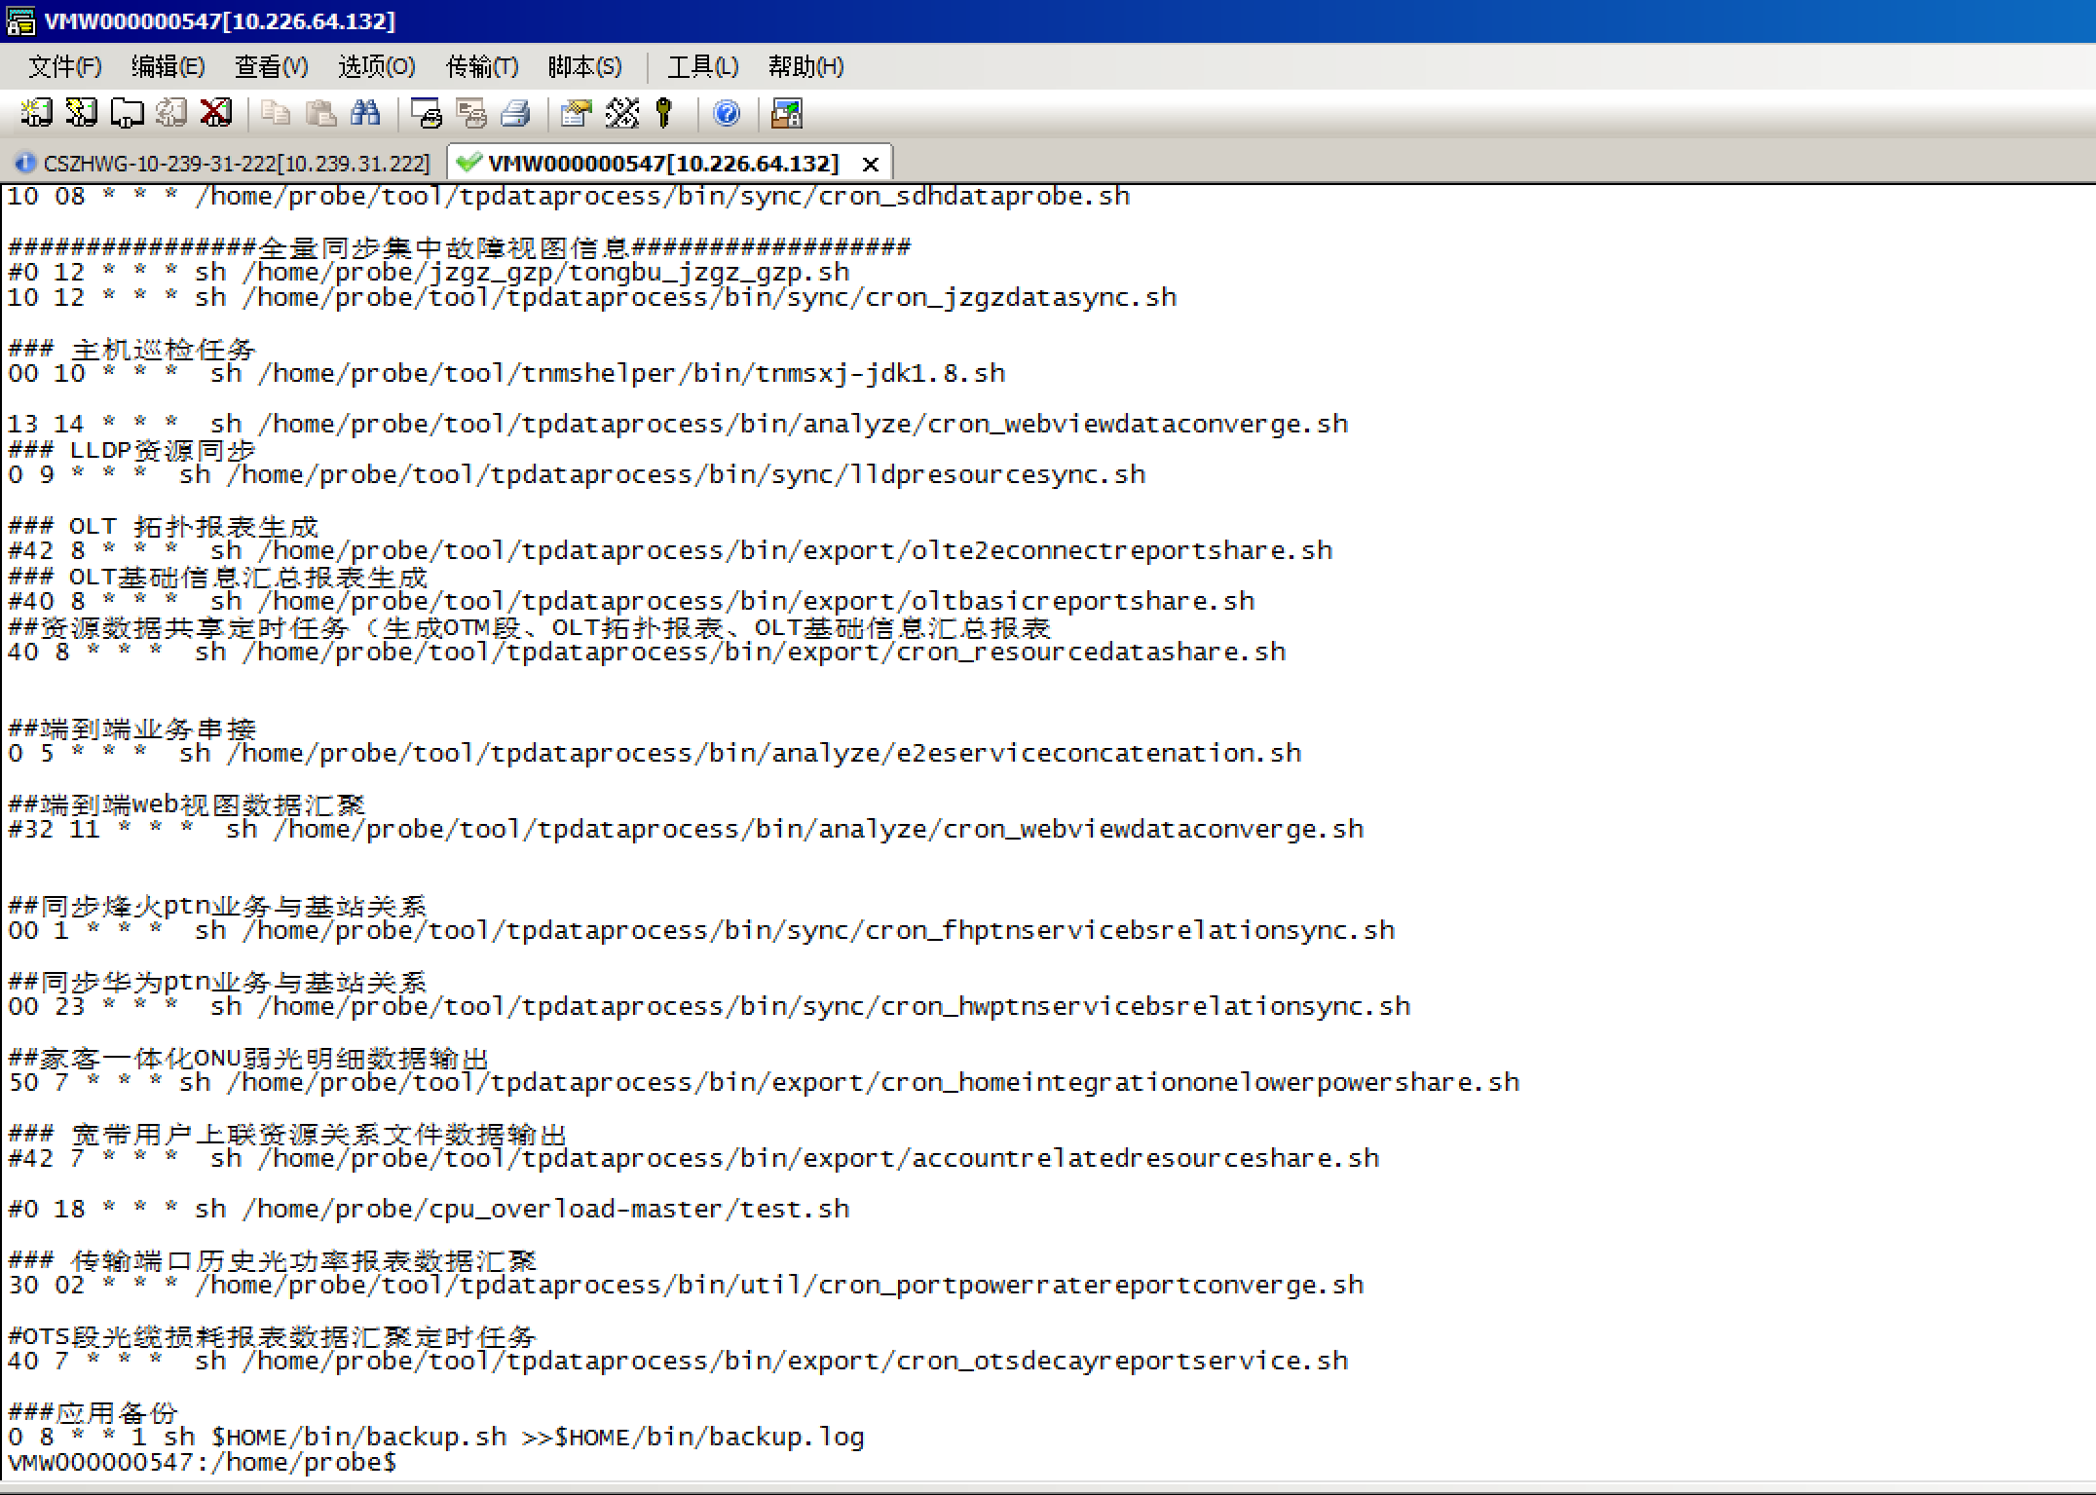Click the application icon in the title bar
Image resolution: width=2096 pixels, height=1495 pixels.
point(20,20)
